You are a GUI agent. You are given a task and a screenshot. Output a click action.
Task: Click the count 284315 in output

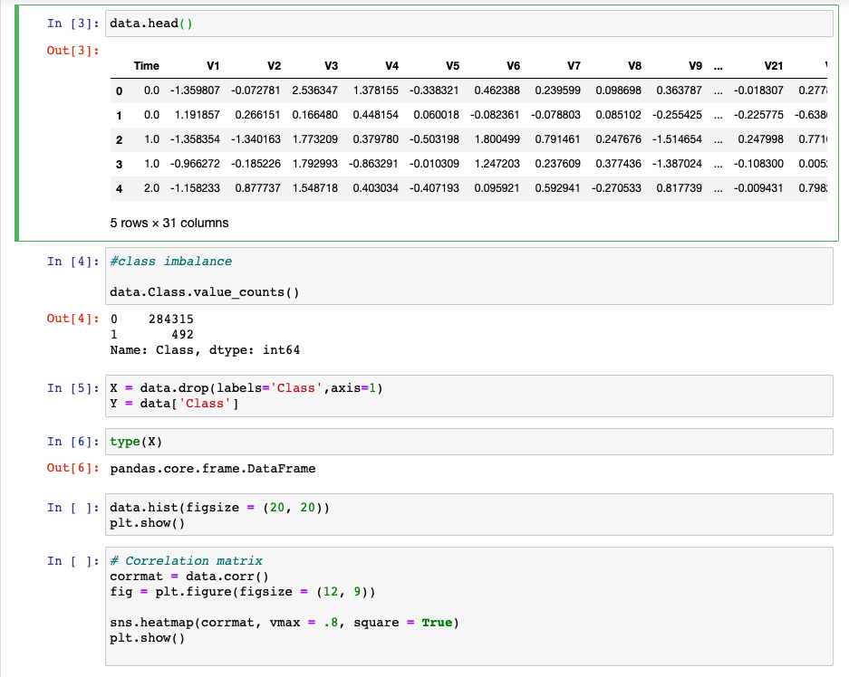(x=171, y=319)
